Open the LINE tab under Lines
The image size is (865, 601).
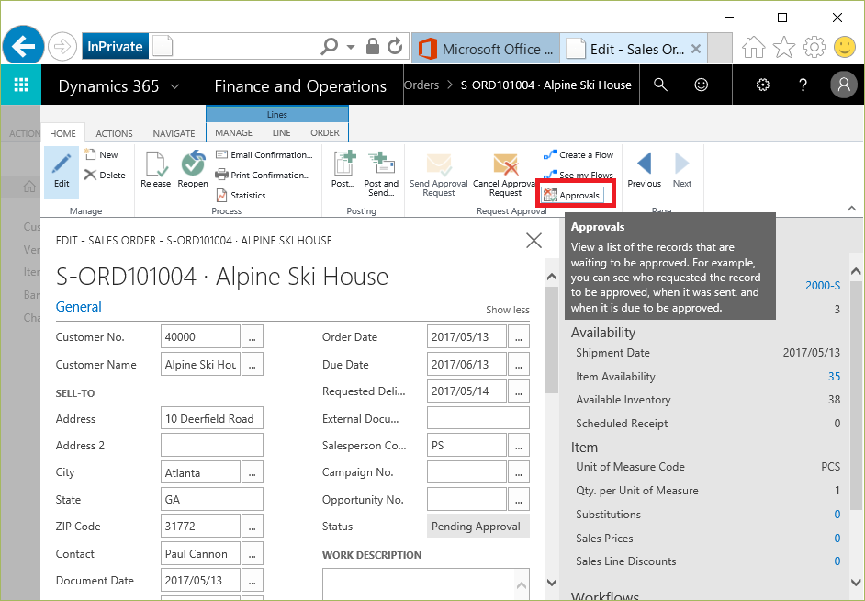click(x=281, y=133)
